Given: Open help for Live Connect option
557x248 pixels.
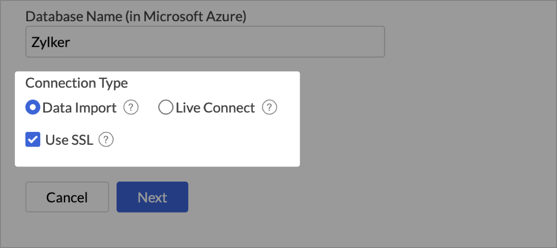Looking at the screenshot, I should (269, 108).
